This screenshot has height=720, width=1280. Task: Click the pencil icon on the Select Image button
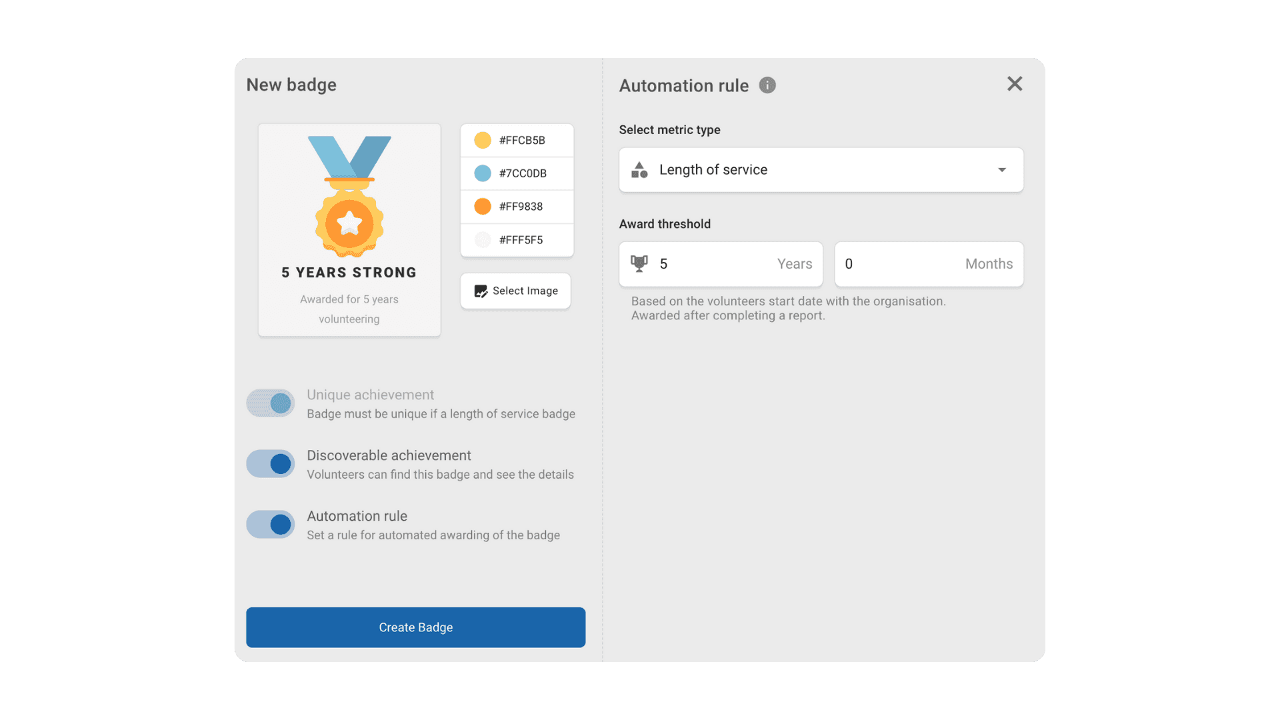coord(480,291)
